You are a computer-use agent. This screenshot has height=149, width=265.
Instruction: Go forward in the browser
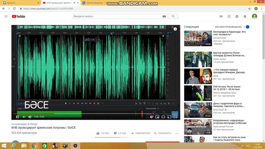point(9,9)
